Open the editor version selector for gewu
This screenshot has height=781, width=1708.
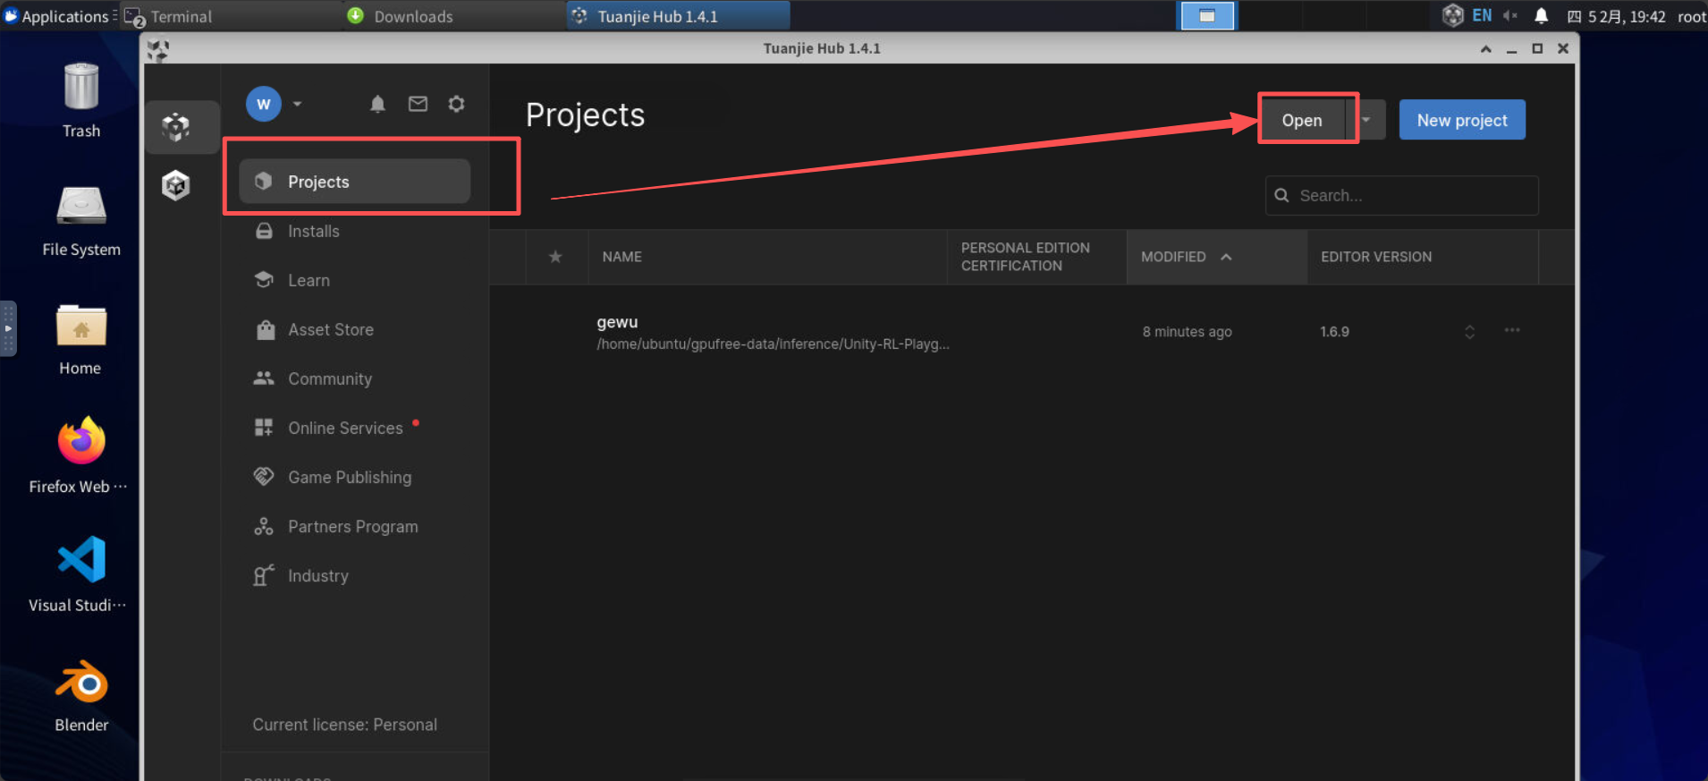1469,332
